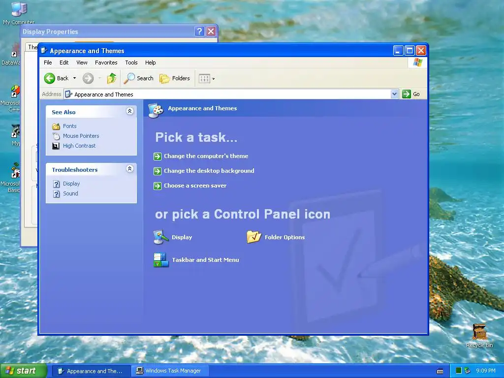Image resolution: width=504 pixels, height=378 pixels.
Task: Click the Display troubleshooter help icon
Action: 56,184
